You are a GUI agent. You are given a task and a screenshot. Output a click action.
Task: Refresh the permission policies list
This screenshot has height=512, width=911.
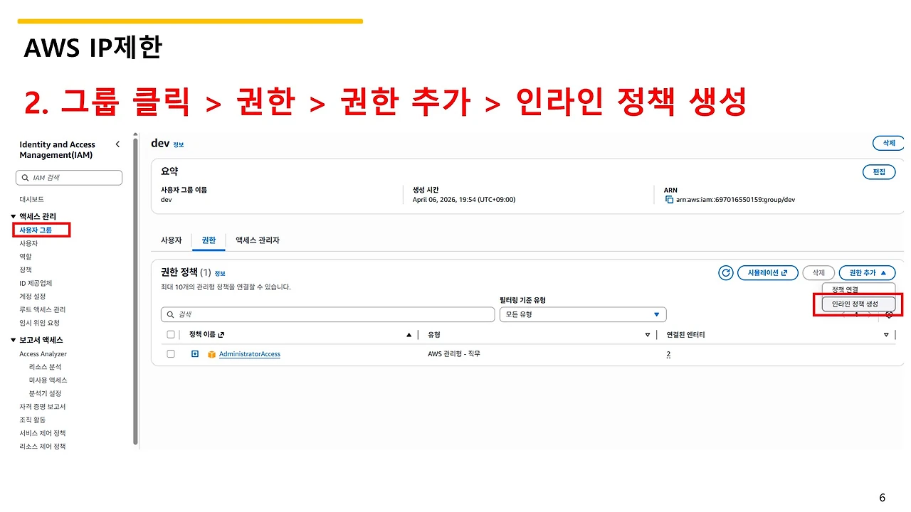(x=725, y=272)
